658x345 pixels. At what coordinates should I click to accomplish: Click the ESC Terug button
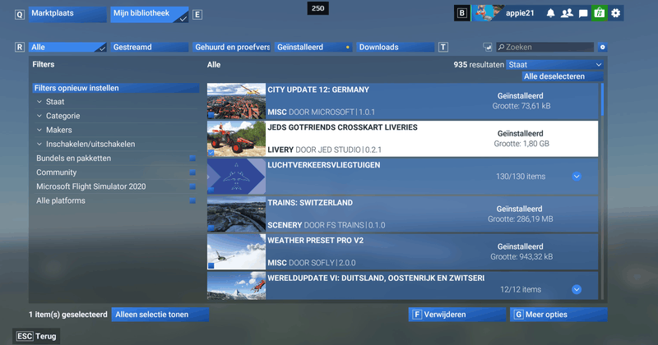[36, 336]
